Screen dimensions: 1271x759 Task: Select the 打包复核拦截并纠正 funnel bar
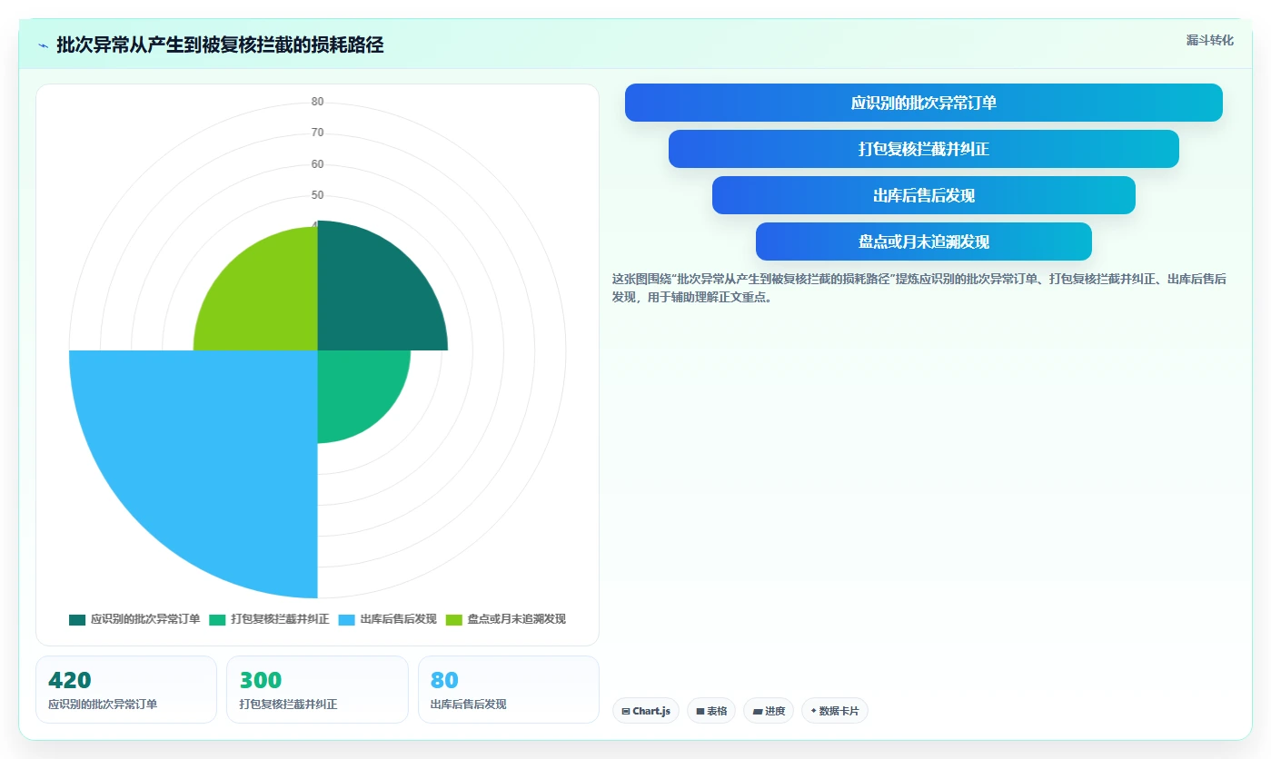coord(924,149)
